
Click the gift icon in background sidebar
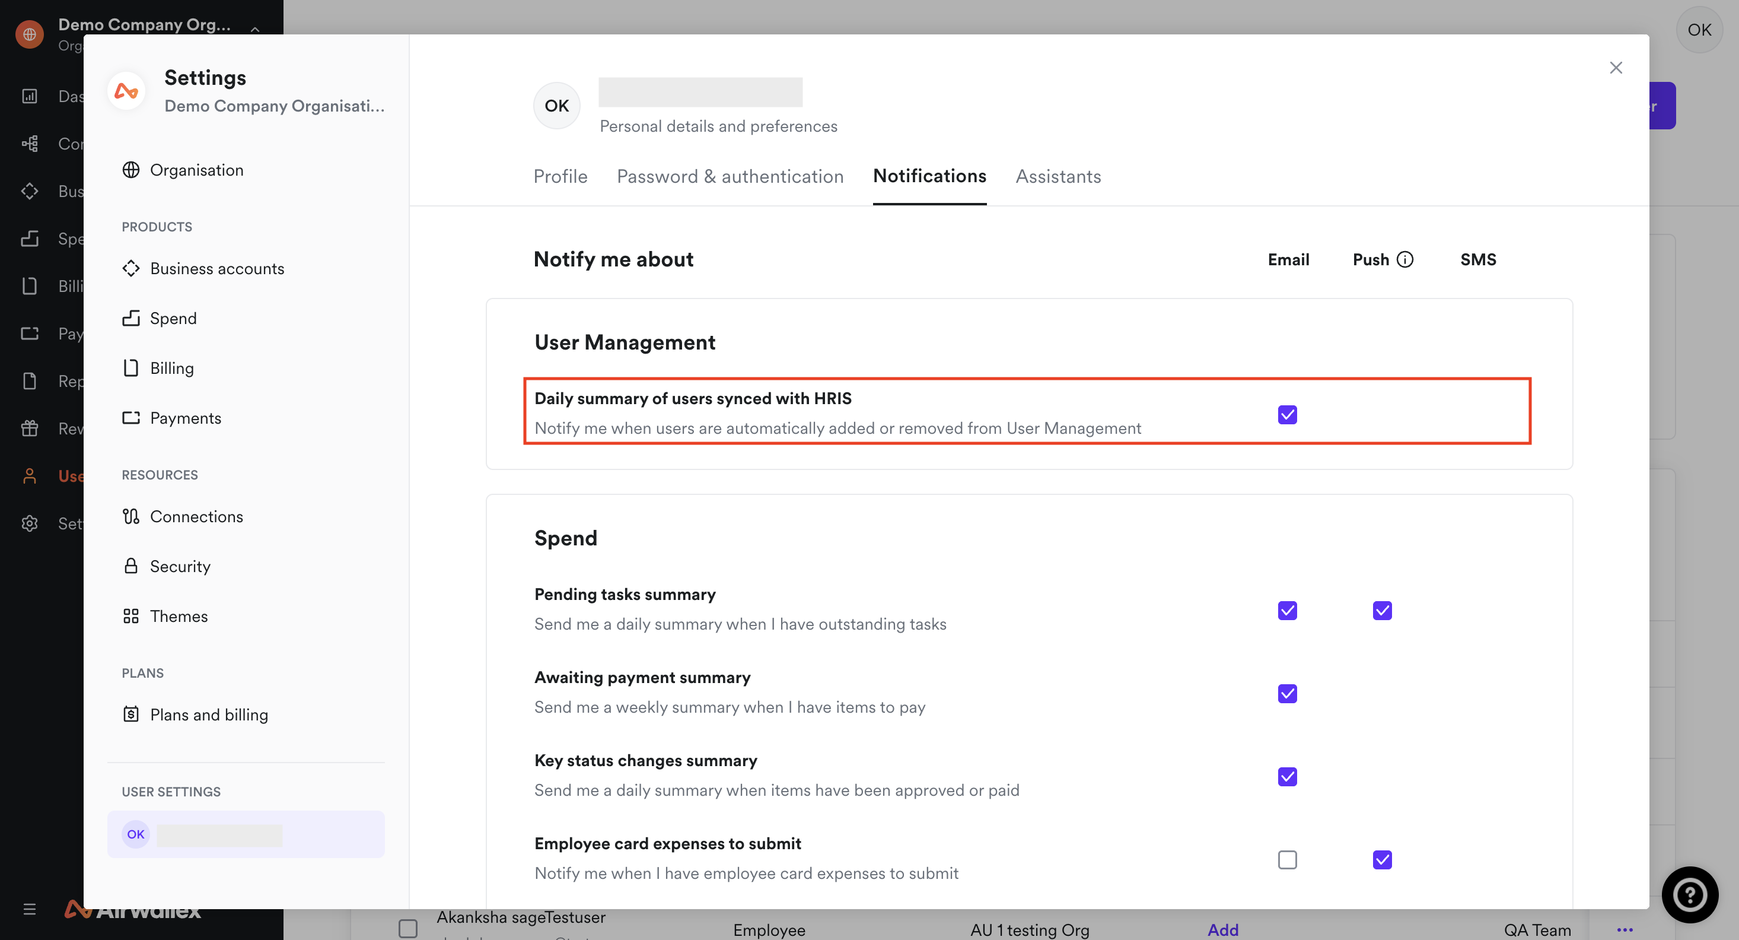coord(30,428)
